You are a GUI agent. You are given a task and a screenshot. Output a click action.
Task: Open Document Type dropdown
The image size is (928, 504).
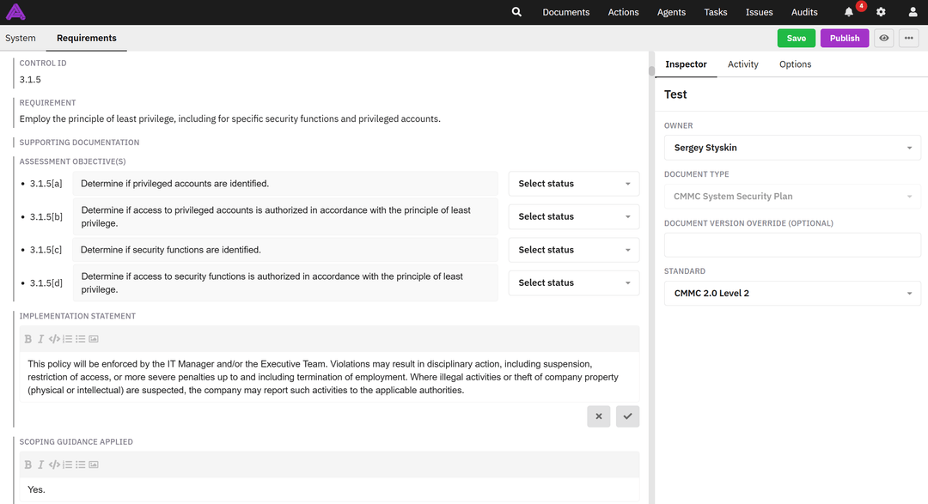tap(792, 197)
